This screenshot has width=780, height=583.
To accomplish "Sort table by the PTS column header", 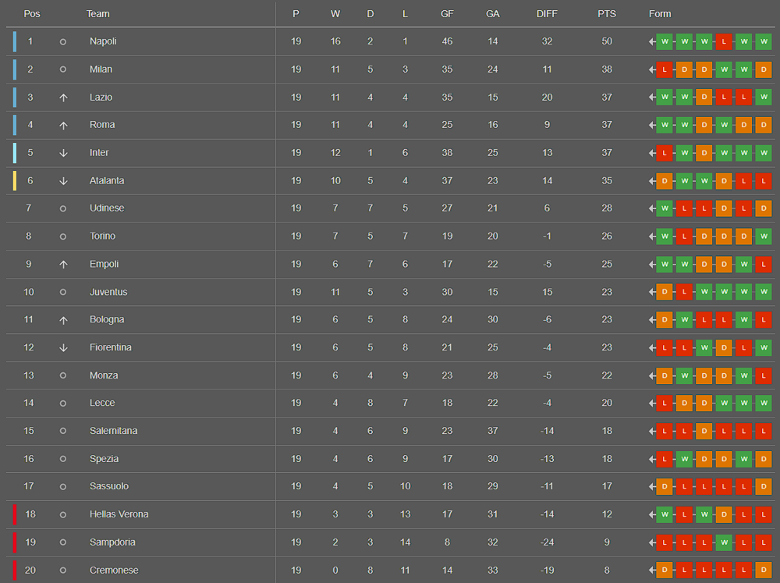I will [606, 14].
